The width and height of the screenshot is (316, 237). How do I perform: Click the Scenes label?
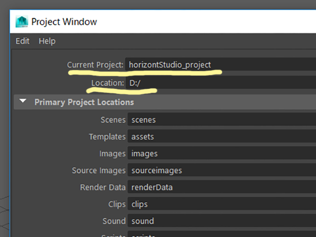(x=113, y=119)
